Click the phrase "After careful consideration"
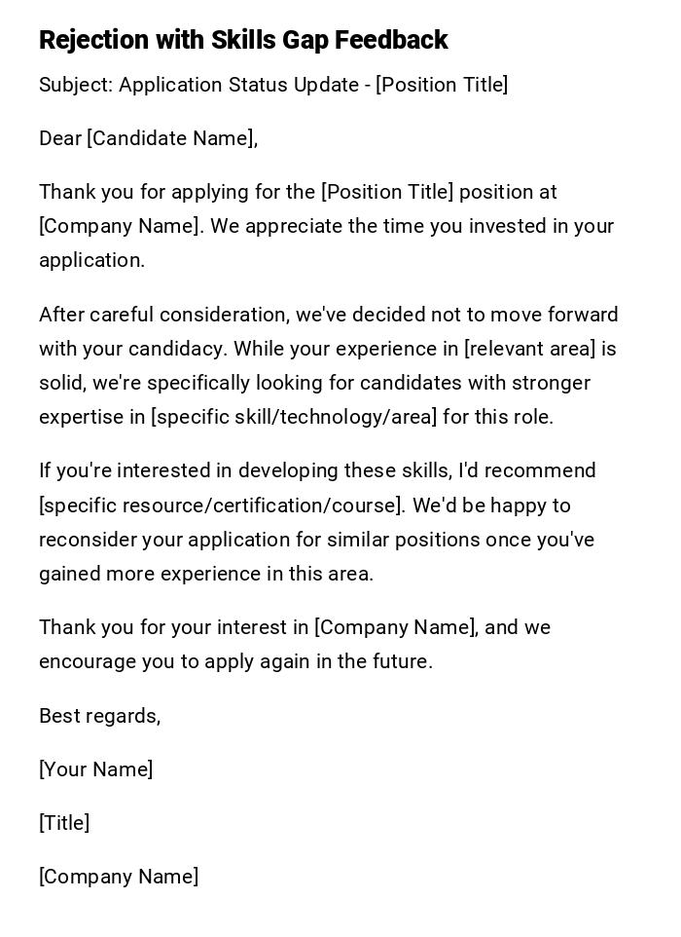 point(162,315)
